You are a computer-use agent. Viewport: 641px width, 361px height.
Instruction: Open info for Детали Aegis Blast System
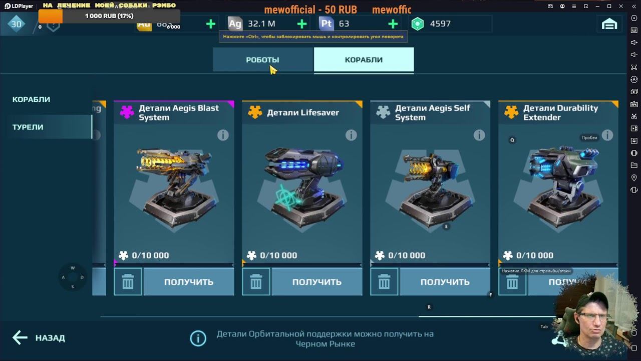click(223, 135)
